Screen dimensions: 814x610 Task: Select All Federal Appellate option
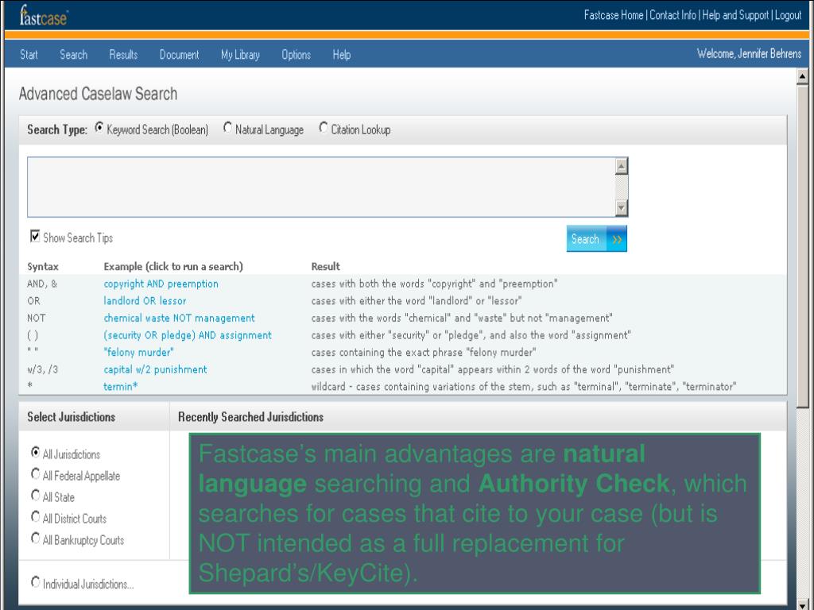pyautogui.click(x=35, y=473)
